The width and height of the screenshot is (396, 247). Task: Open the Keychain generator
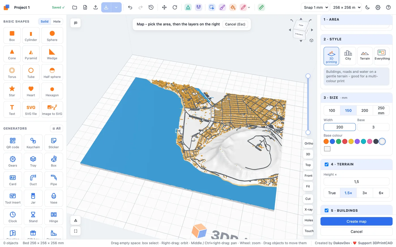[33, 143]
